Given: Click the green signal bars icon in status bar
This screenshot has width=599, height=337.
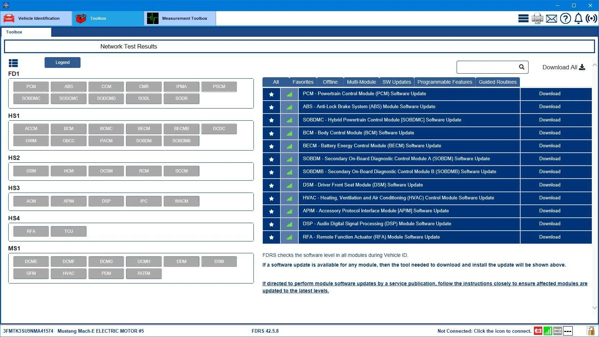Looking at the screenshot, I should point(548,331).
